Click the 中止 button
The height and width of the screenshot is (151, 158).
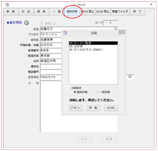coord(84,139)
